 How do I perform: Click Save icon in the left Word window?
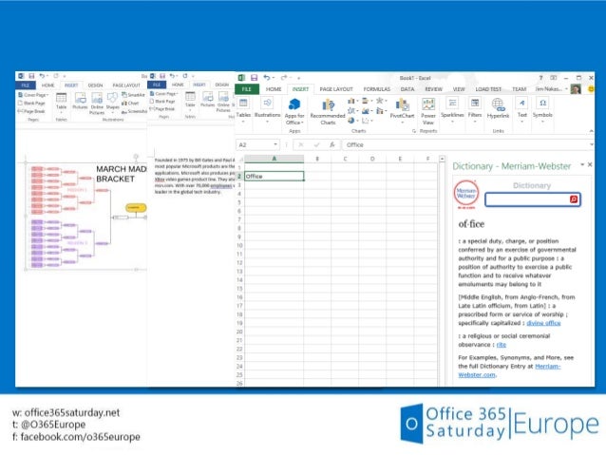[31, 76]
